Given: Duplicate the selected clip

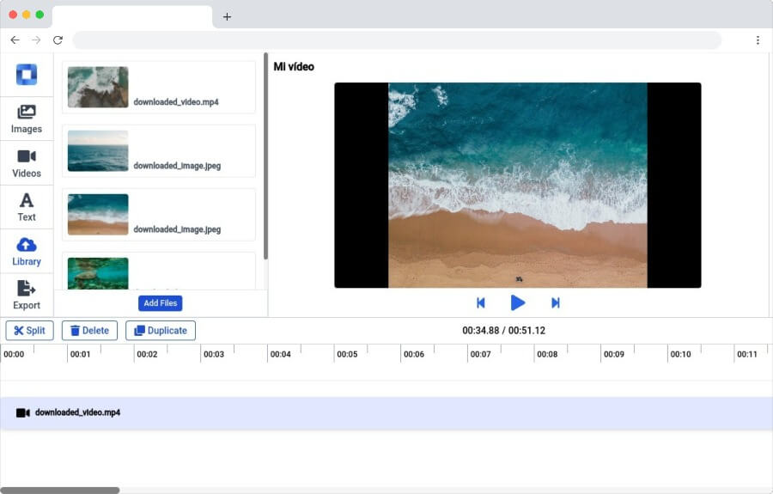Looking at the screenshot, I should pos(161,330).
